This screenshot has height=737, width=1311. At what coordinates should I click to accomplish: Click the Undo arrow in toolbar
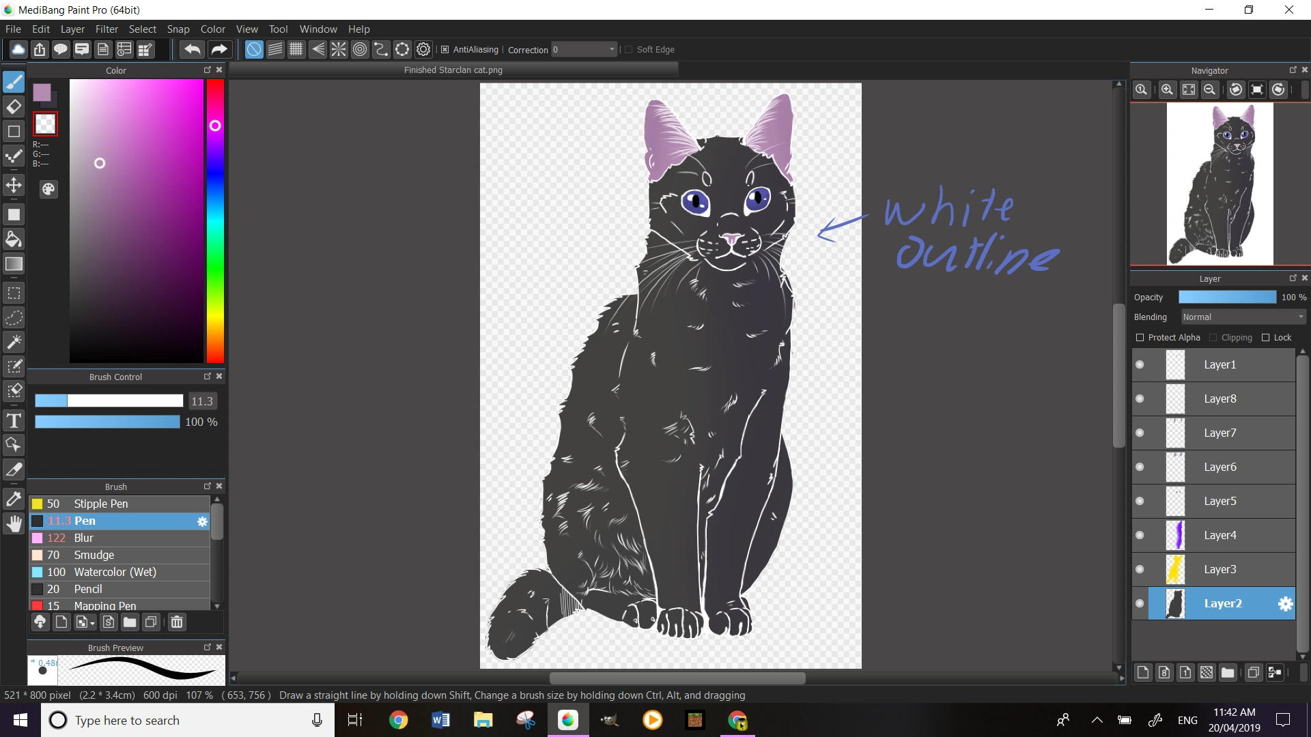pyautogui.click(x=193, y=49)
